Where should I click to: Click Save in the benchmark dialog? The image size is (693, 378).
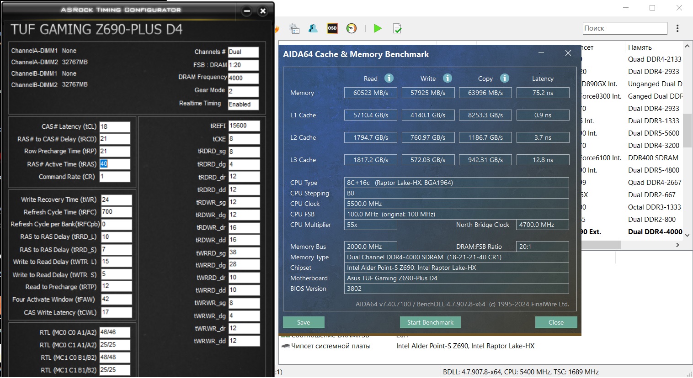point(304,322)
